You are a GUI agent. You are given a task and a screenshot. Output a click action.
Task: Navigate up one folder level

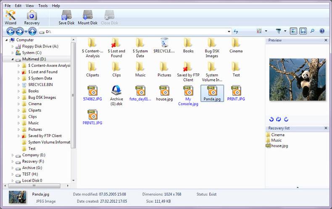pos(32,31)
